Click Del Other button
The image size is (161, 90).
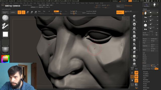pos(154,49)
